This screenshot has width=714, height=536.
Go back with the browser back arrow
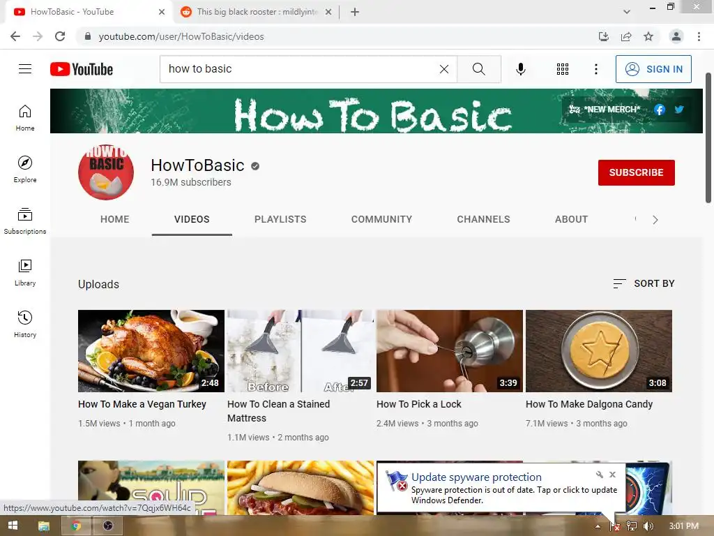[15, 36]
